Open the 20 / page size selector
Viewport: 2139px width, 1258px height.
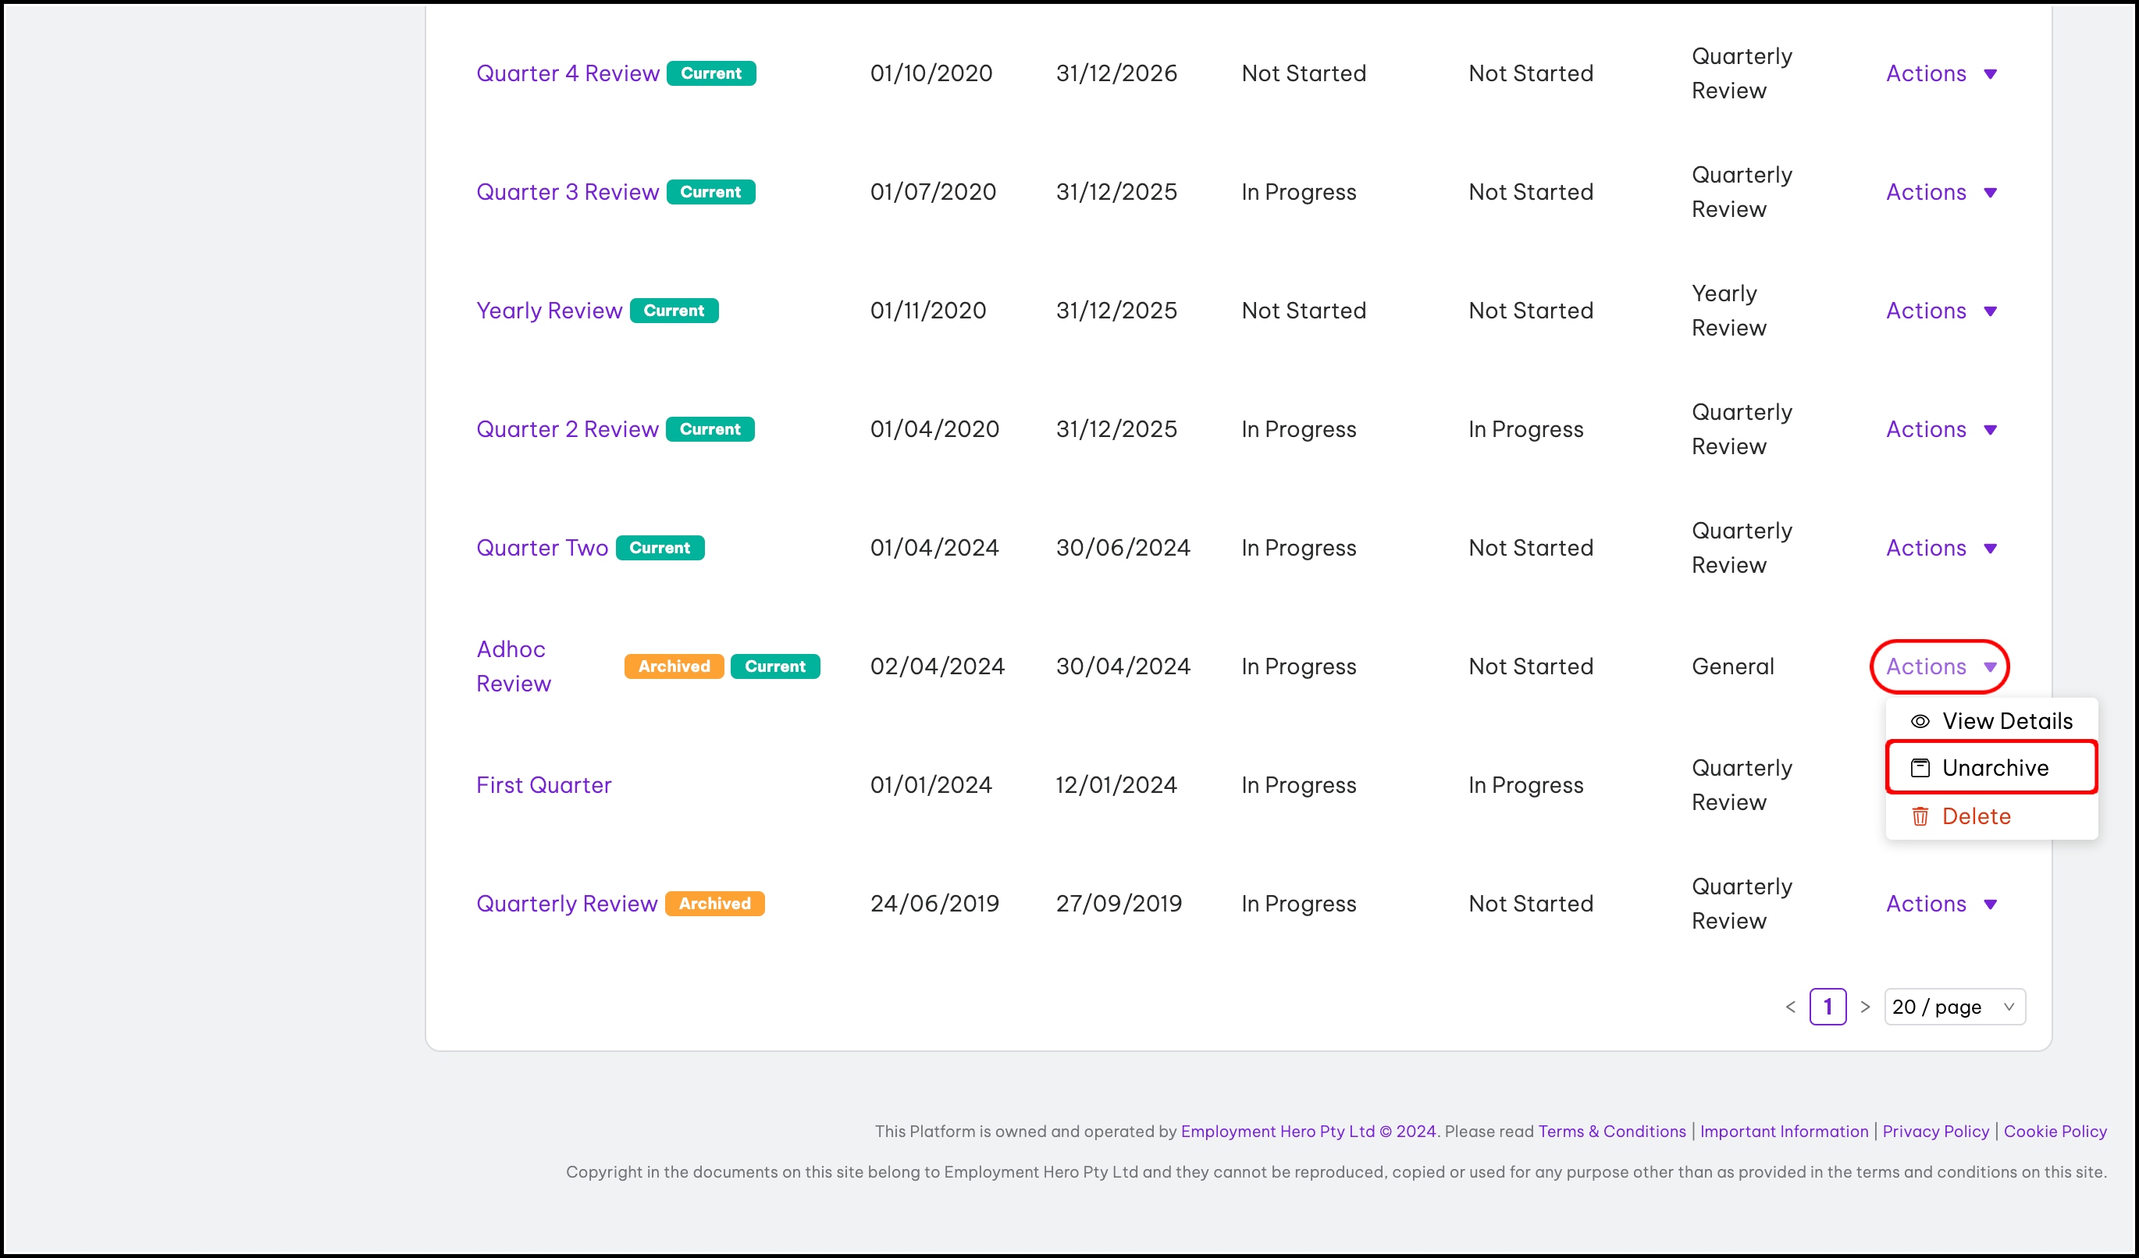coord(1954,1007)
